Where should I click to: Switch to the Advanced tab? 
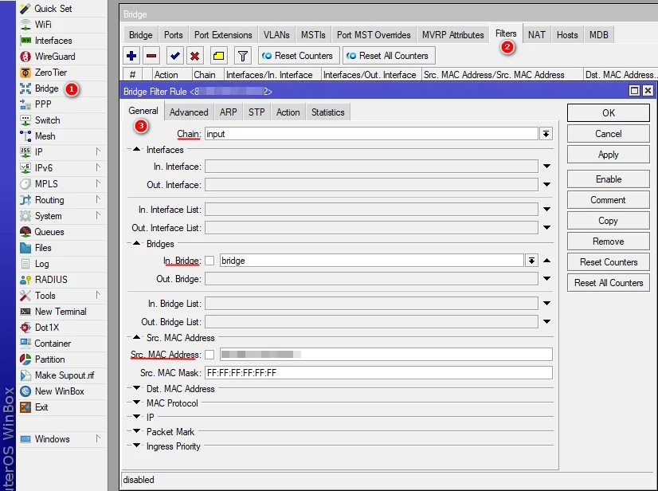tap(189, 112)
